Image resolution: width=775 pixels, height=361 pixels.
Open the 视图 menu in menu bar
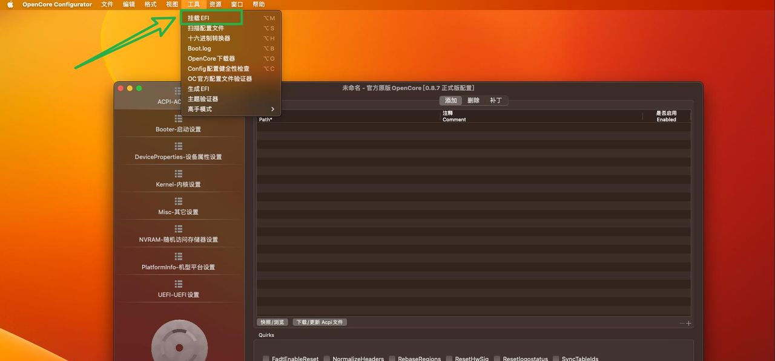tap(172, 4)
